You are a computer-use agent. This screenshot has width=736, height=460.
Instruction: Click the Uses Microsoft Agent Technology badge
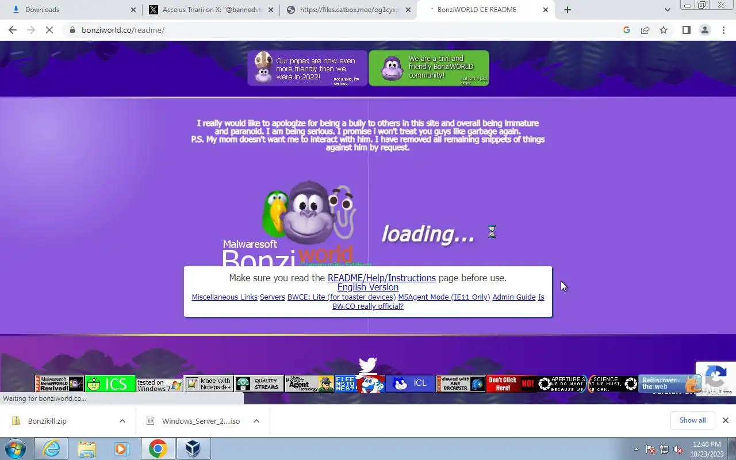tap(309, 384)
